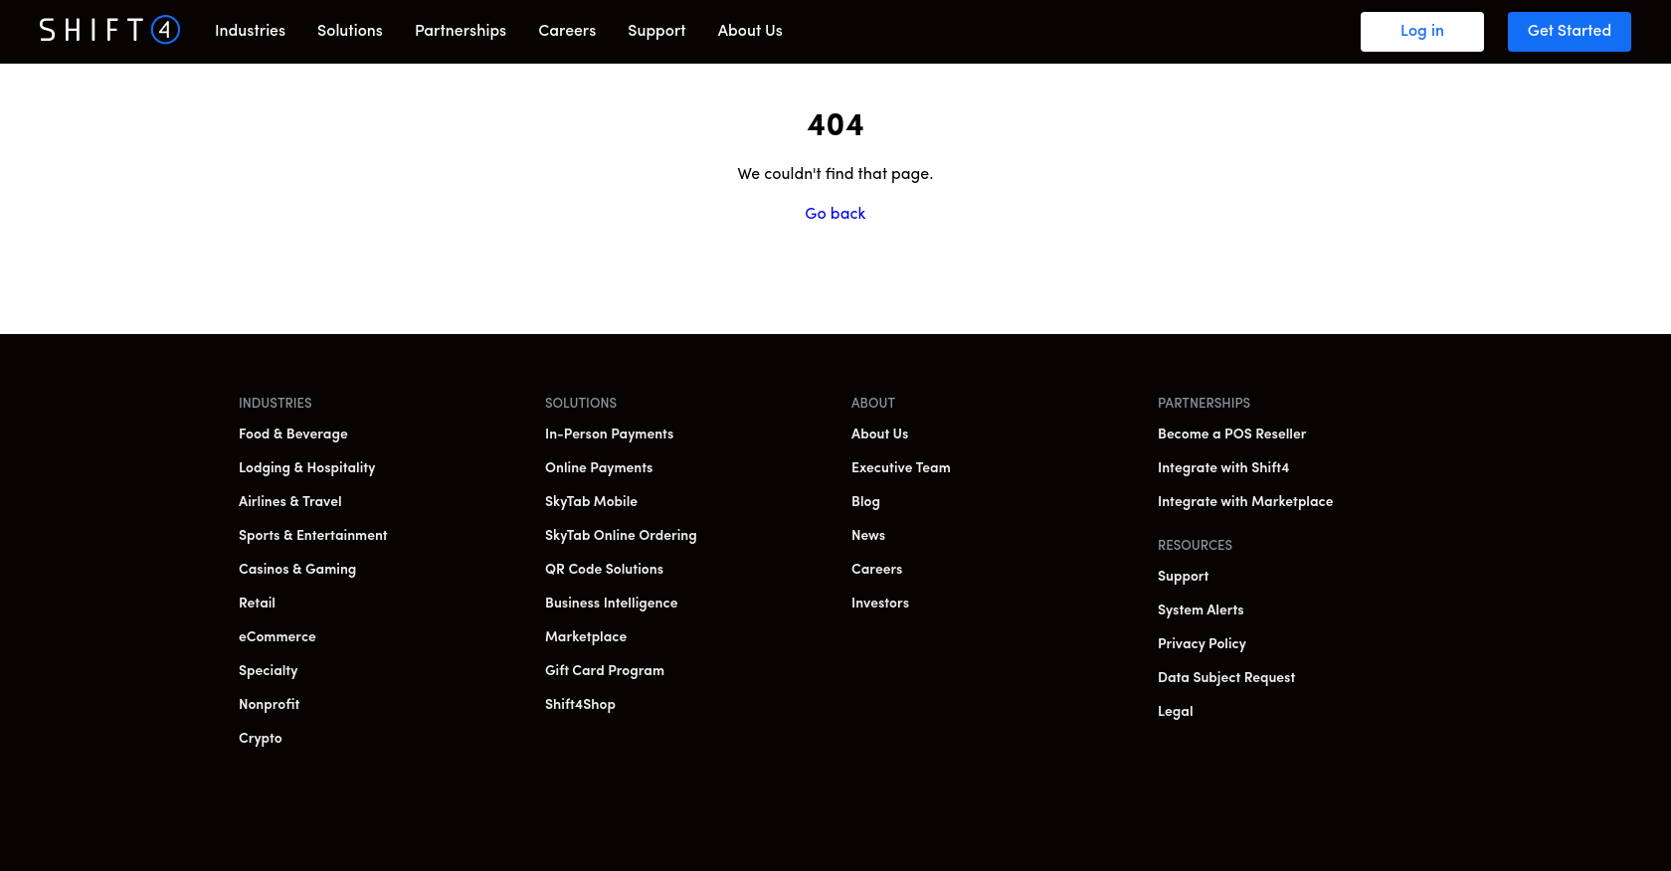Open the News footer link
This screenshot has width=1671, height=871.
pos(868,536)
